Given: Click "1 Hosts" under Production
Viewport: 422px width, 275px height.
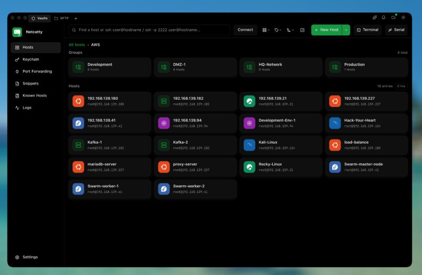Looking at the screenshot, I should [349, 69].
